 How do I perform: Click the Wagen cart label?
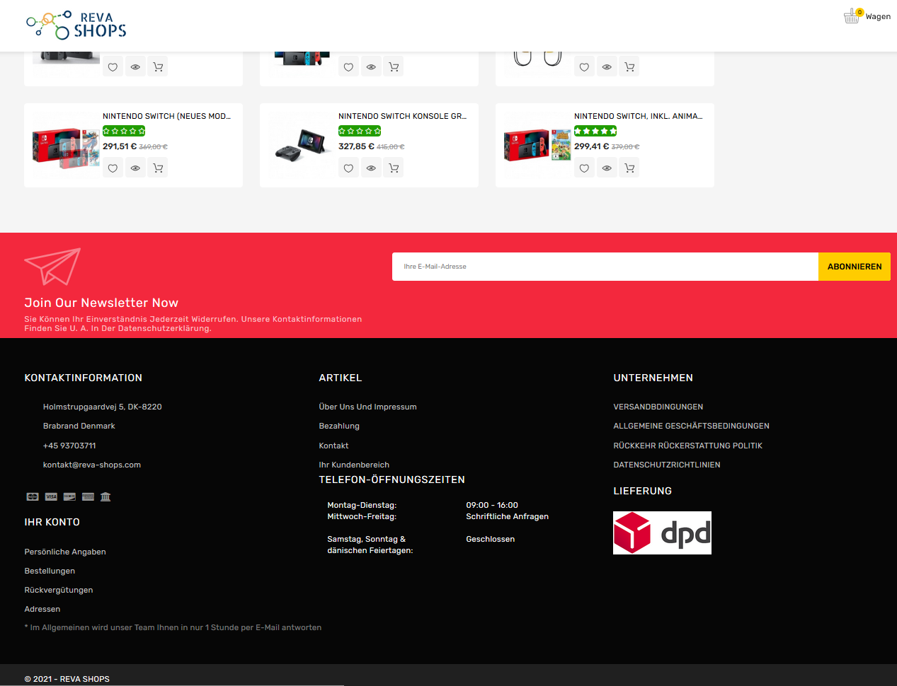coord(878,16)
